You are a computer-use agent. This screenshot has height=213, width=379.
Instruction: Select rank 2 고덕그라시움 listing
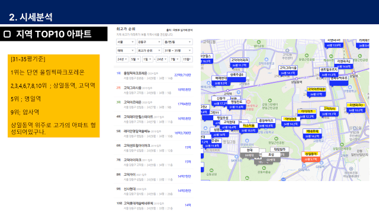(154, 90)
